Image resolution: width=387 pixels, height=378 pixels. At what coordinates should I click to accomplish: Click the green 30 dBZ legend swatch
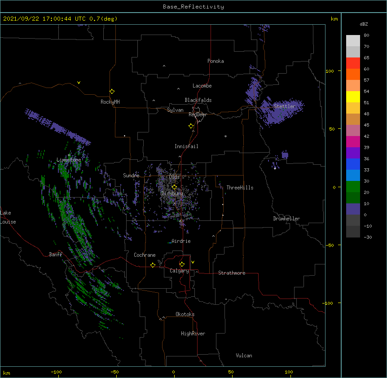tap(353, 187)
